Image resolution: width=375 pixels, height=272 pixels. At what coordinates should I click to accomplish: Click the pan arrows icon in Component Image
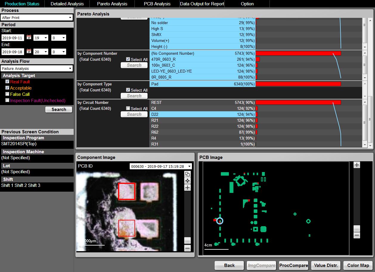click(x=187, y=181)
